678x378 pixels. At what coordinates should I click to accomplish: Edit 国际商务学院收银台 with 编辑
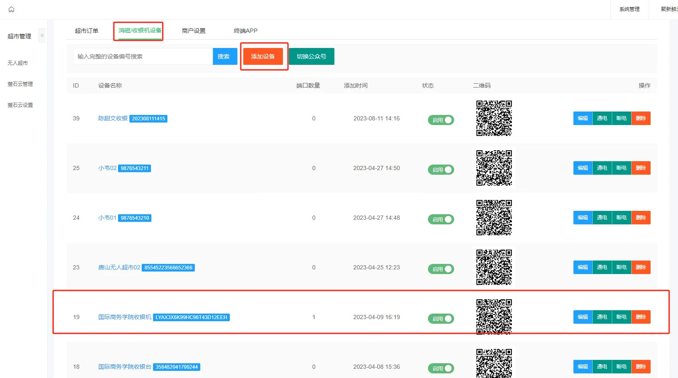click(583, 367)
